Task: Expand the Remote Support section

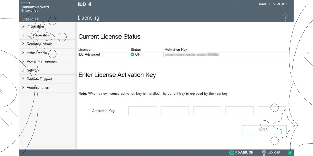Action: (39, 79)
